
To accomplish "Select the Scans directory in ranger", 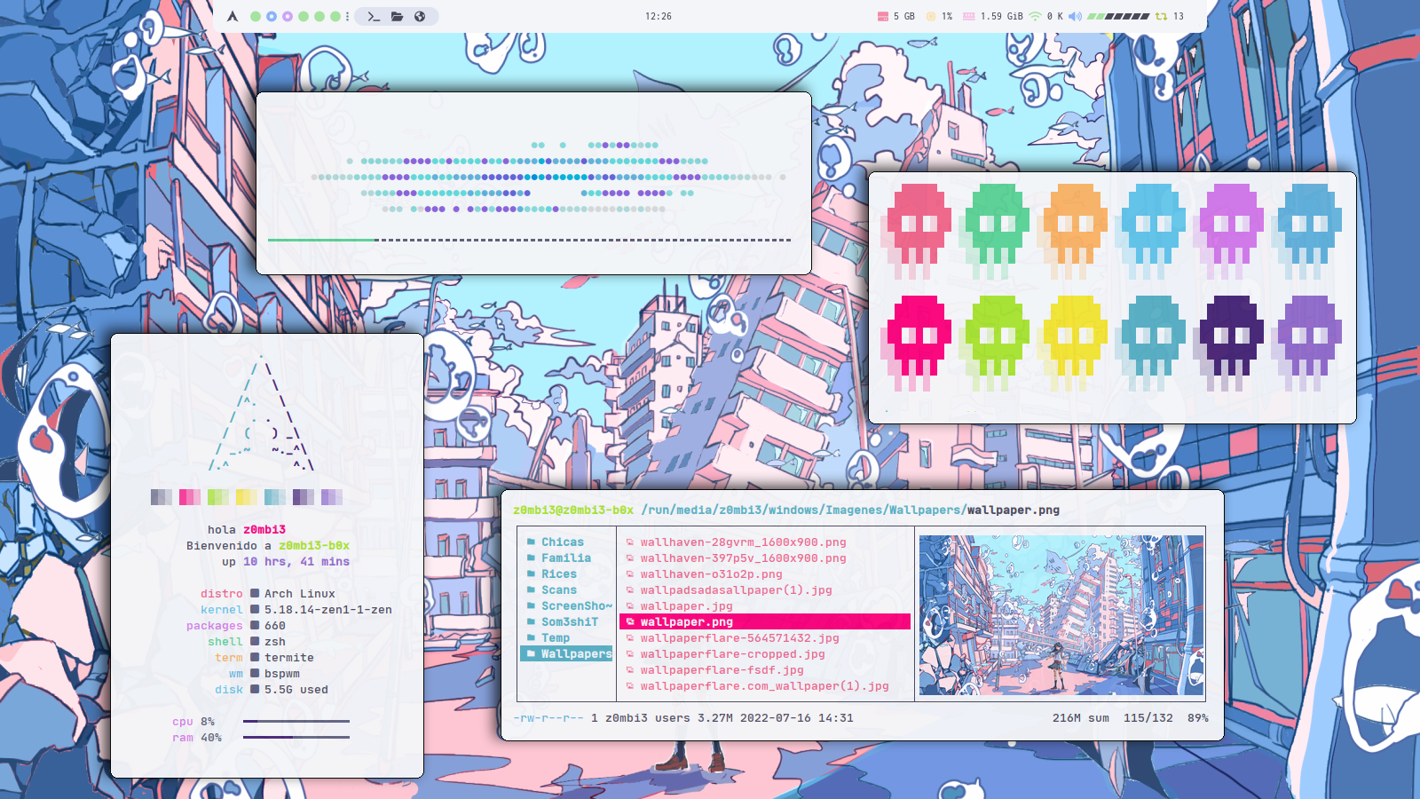I will pyautogui.click(x=559, y=589).
